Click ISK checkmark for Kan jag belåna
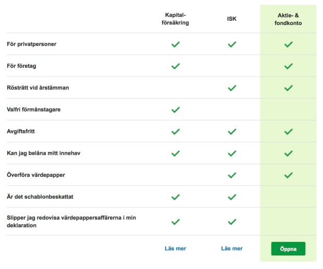Viewport: 323px width, 269px height. tap(232, 153)
